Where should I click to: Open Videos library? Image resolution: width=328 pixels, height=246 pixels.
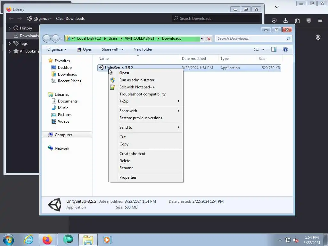point(63,121)
